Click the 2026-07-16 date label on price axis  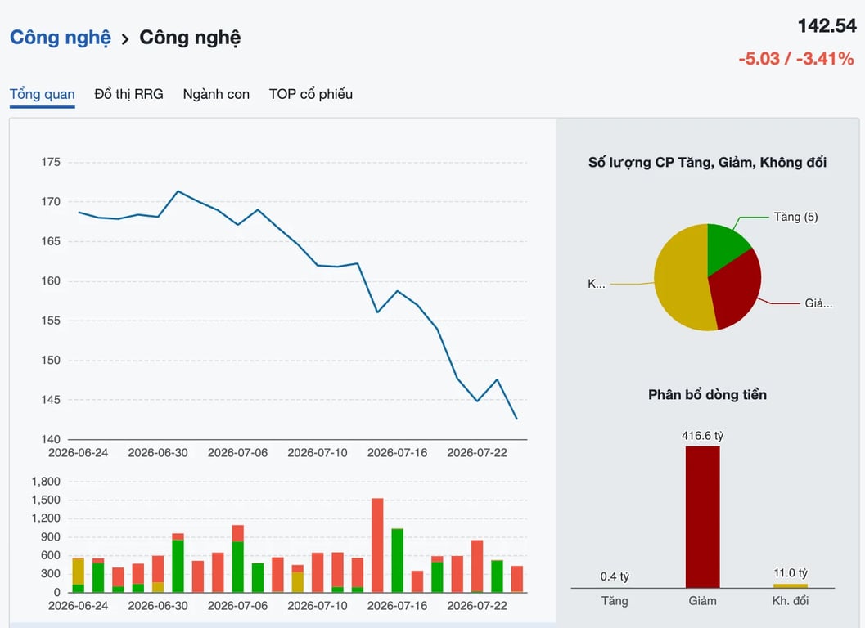(x=397, y=453)
